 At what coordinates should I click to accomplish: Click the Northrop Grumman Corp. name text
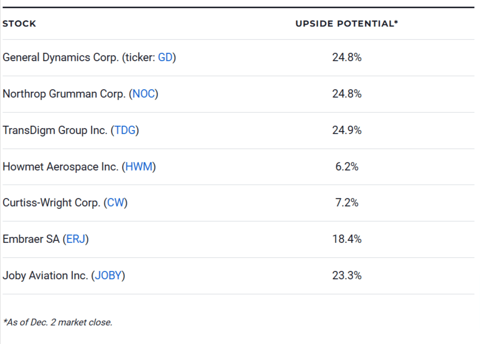pos(64,94)
